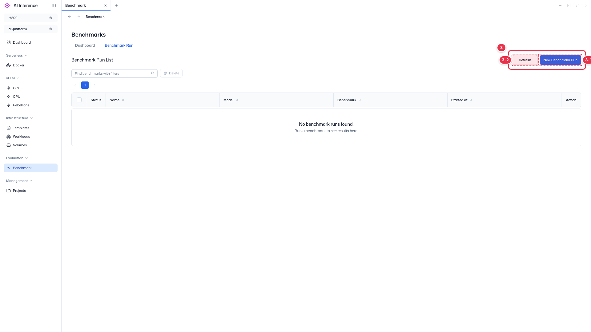Select the Benchmark Run tab
The height and width of the screenshot is (332, 591).
[119, 45]
